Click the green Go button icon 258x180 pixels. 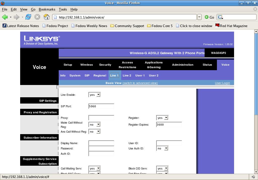(x=207, y=17)
